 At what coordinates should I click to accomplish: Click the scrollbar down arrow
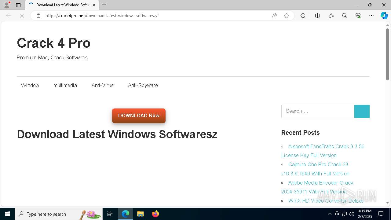click(x=387, y=203)
